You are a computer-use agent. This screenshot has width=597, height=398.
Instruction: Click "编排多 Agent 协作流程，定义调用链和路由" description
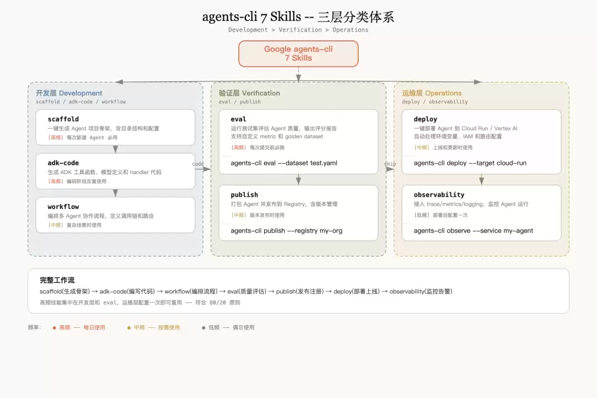click(101, 216)
